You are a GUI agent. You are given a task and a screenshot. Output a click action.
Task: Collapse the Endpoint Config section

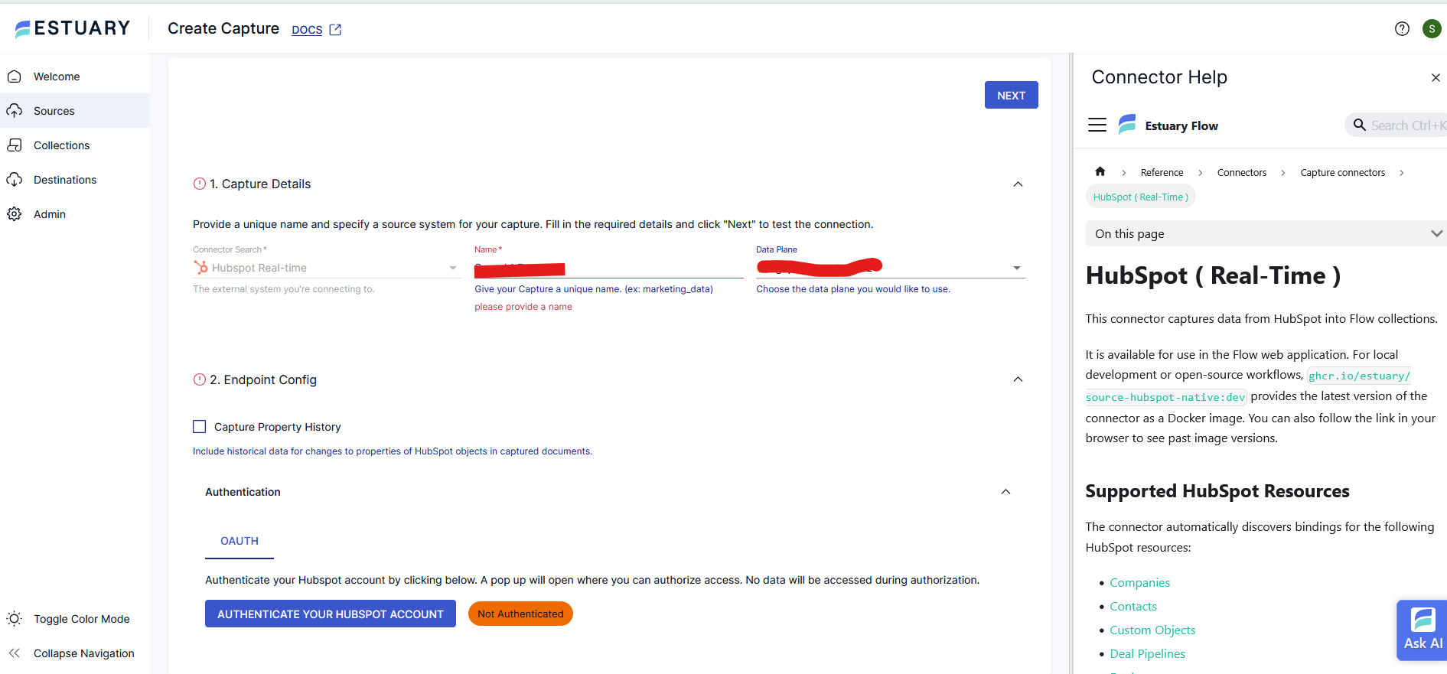pos(1018,379)
